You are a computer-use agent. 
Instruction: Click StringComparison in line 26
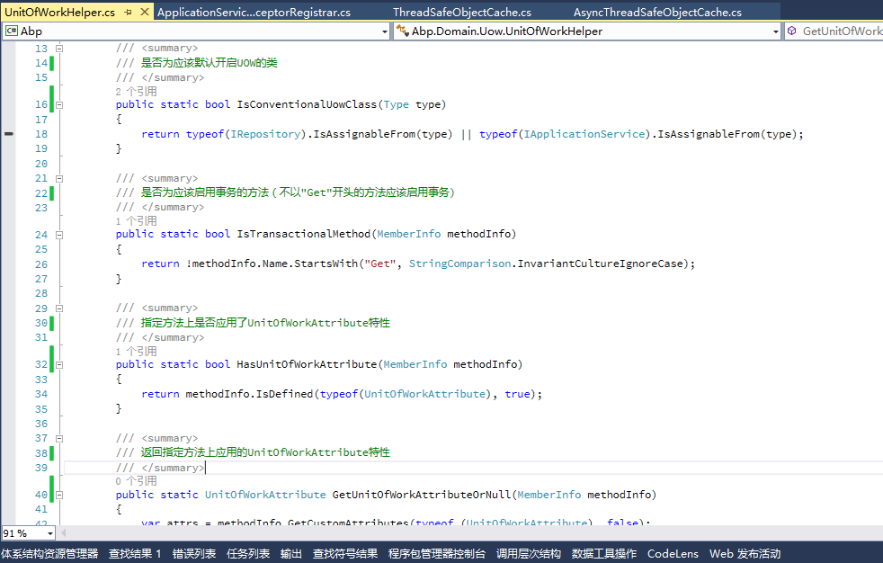pyautogui.click(x=460, y=264)
